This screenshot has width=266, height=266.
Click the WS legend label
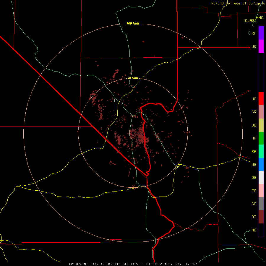(x=254, y=165)
